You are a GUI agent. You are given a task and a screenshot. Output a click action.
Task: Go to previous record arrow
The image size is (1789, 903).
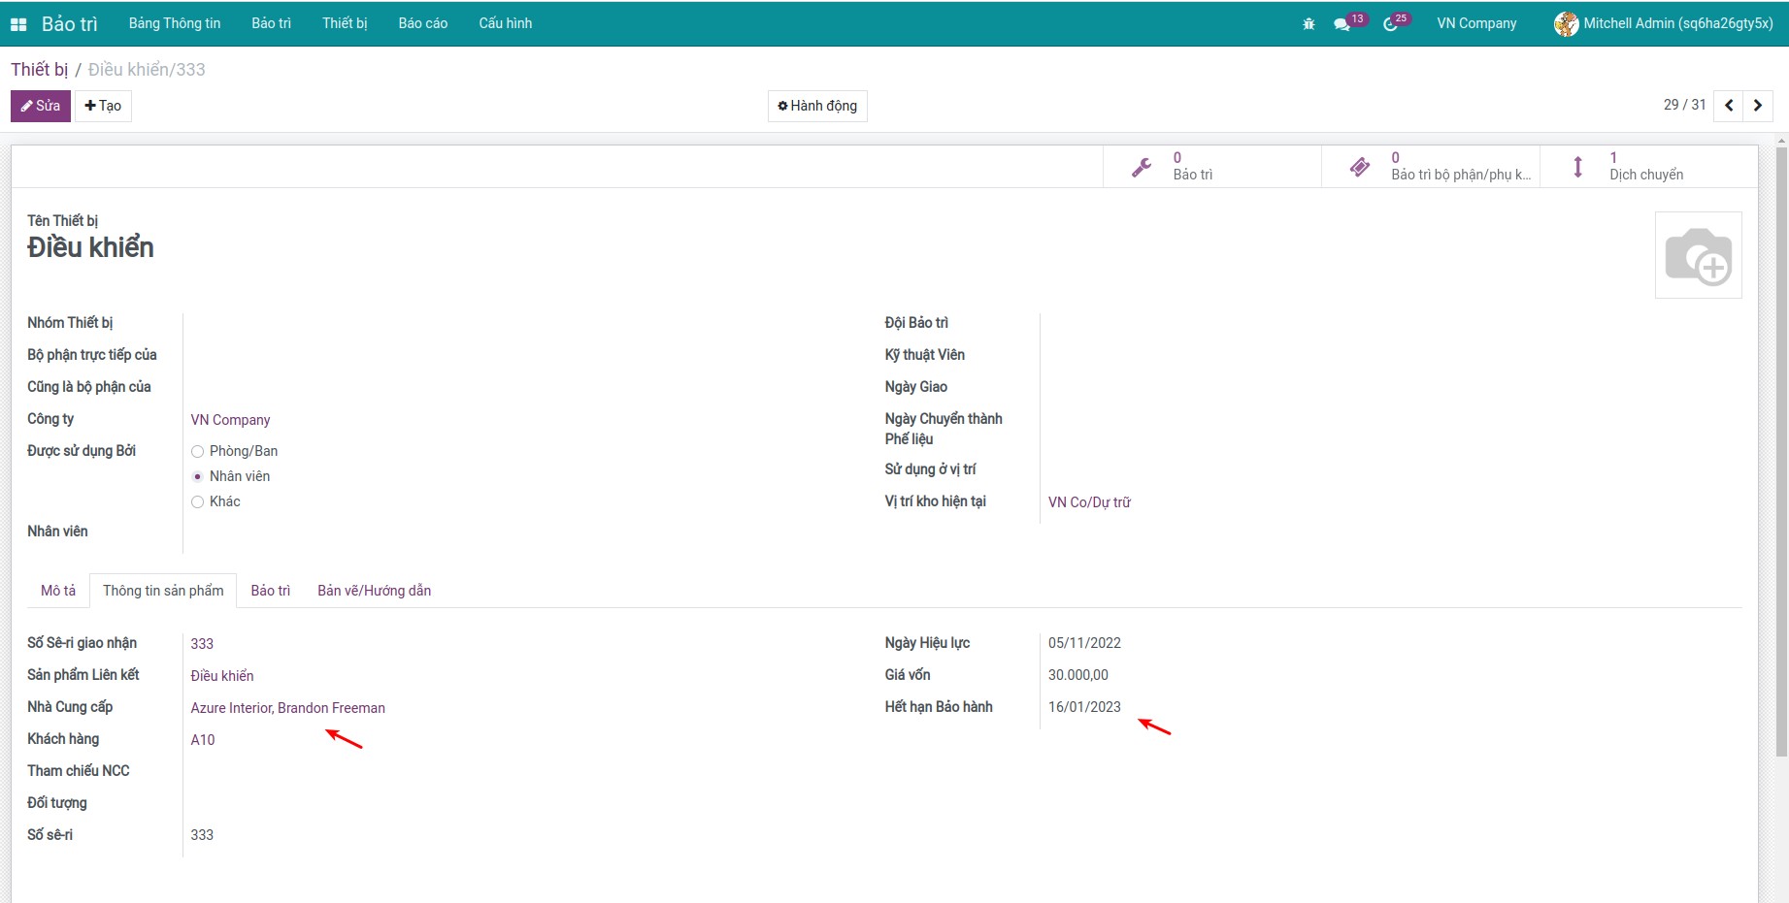pos(1729,106)
